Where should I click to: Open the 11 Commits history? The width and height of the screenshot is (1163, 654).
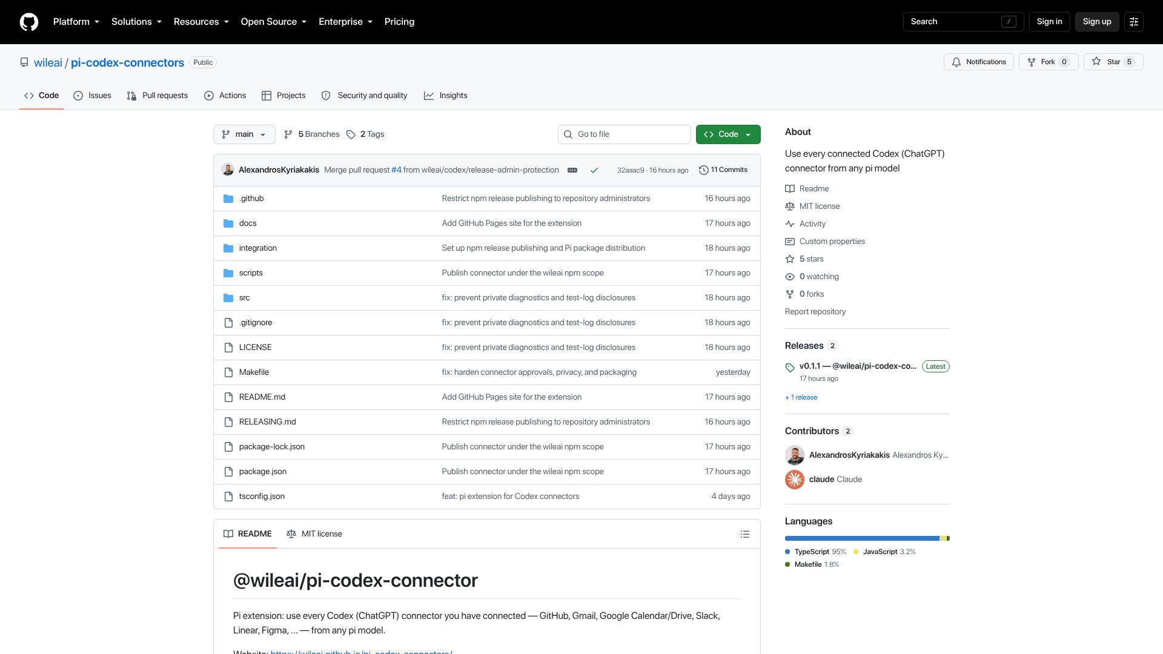coord(723,170)
